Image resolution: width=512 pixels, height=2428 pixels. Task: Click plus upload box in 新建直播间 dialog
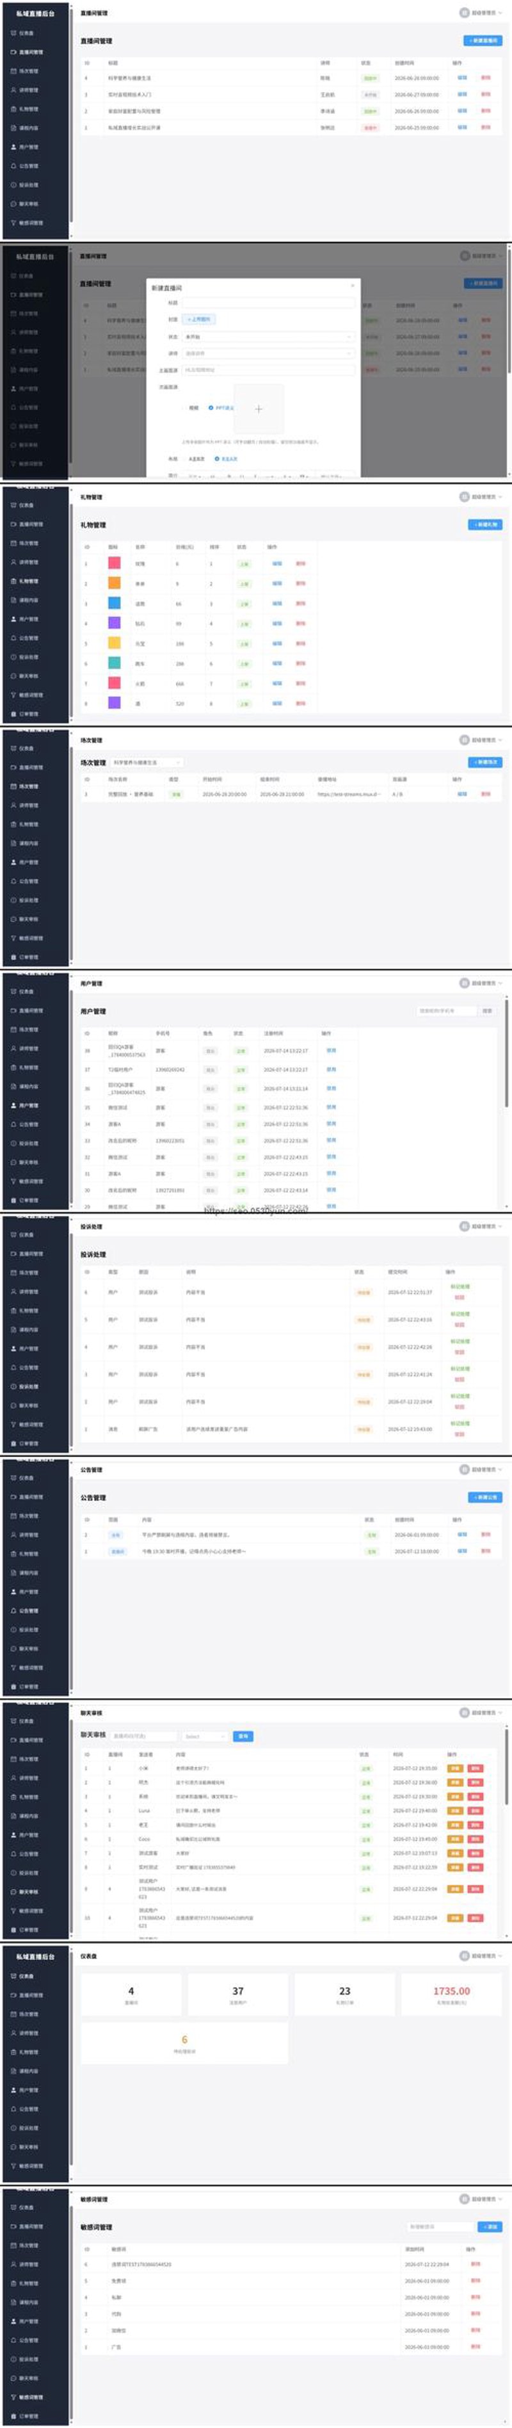click(x=259, y=409)
